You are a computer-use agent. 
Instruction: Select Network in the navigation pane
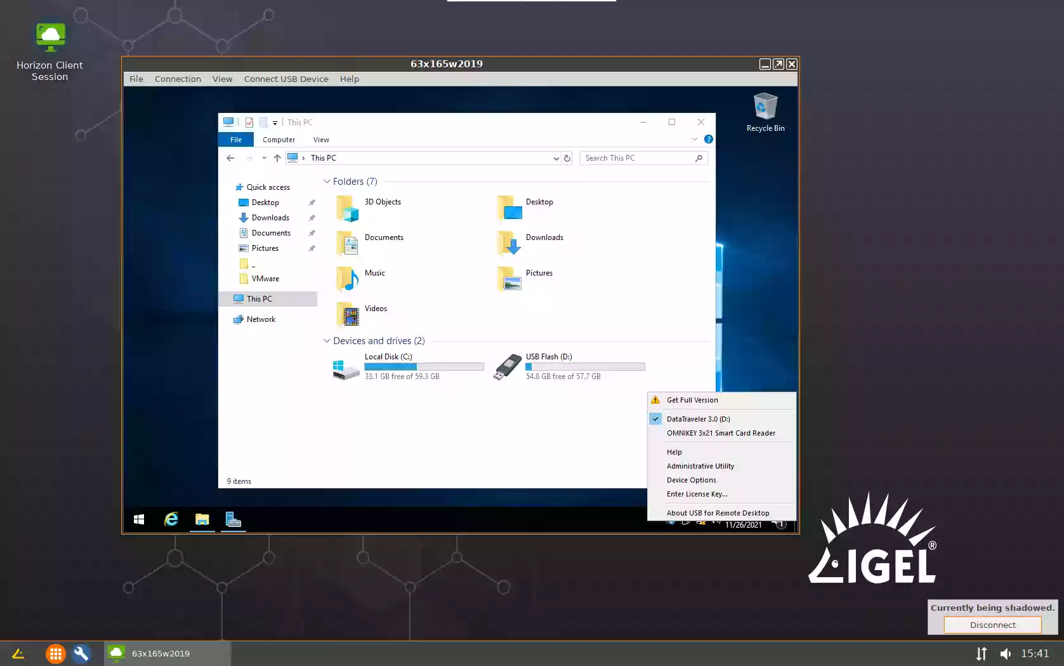pyautogui.click(x=254, y=319)
